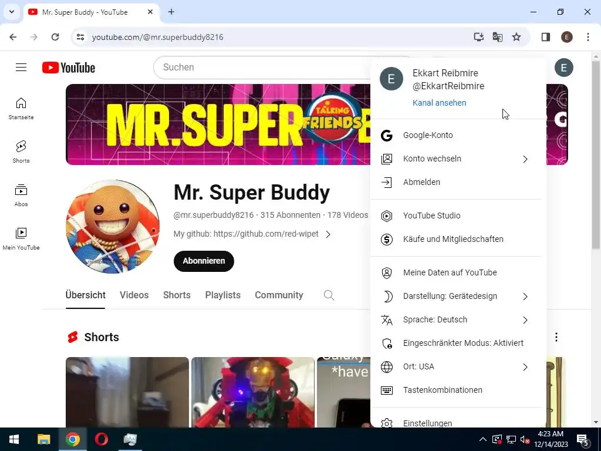The height and width of the screenshot is (451, 601).
Task: Click the Suchen search field
Action: (x=265, y=68)
